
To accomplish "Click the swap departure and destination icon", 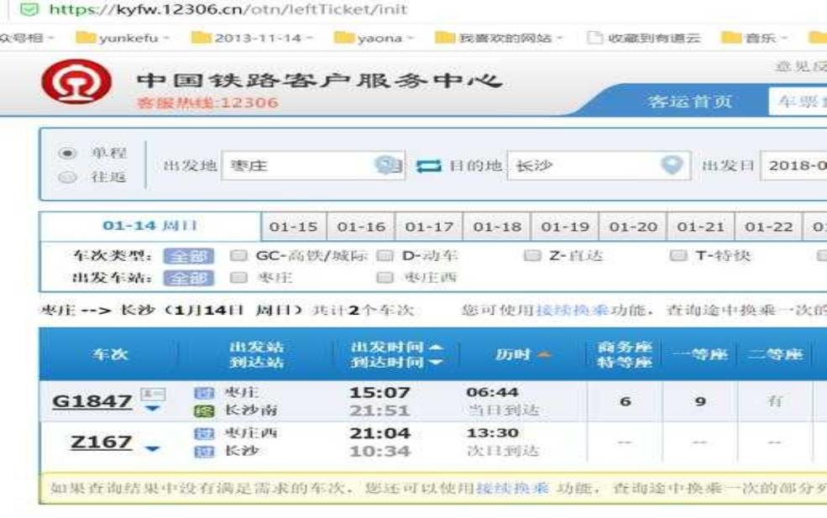I will click(428, 165).
